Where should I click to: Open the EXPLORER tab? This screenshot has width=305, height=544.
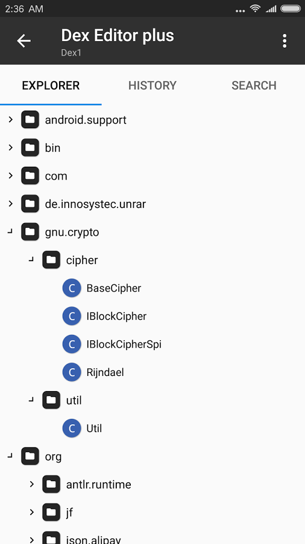click(x=51, y=86)
